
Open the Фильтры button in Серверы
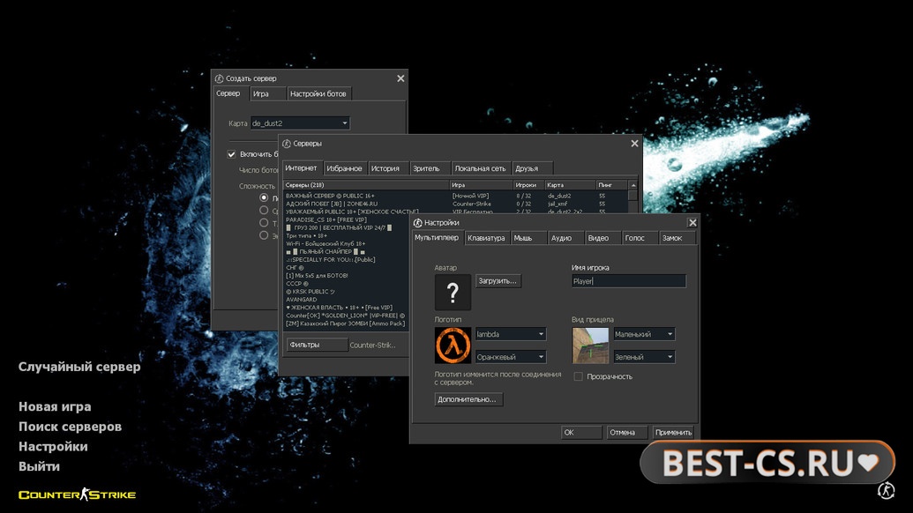tap(317, 345)
